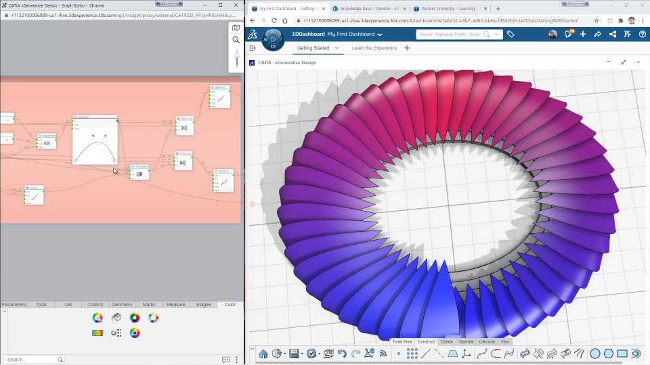Click the paint bucket color icon

pyautogui.click(x=116, y=318)
